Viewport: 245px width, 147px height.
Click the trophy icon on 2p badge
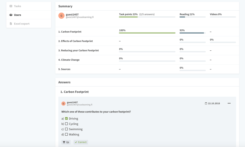click(x=64, y=142)
